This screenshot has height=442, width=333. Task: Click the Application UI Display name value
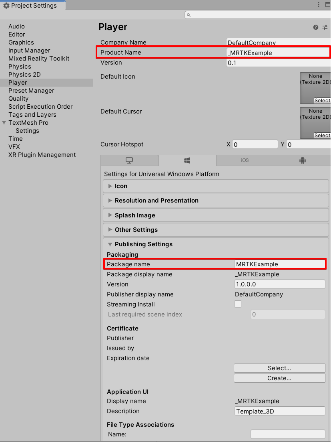pos(257,401)
